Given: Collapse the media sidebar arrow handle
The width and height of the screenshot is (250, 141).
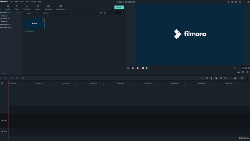Looking at the screenshot, I should (x=21, y=43).
